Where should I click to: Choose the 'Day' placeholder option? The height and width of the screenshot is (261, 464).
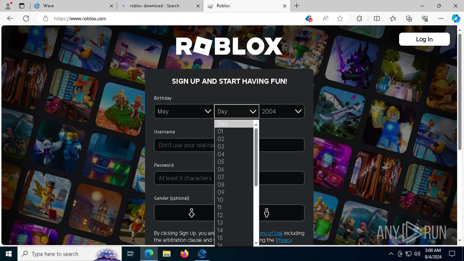coord(234,124)
